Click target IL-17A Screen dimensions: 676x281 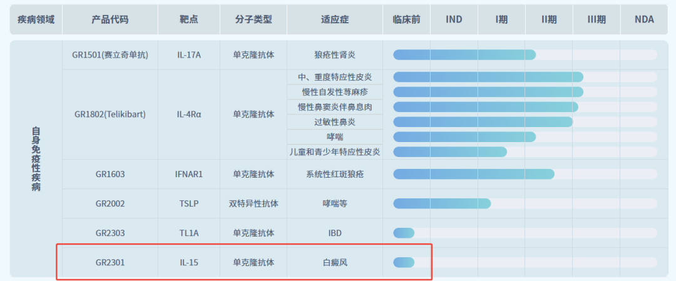click(189, 54)
